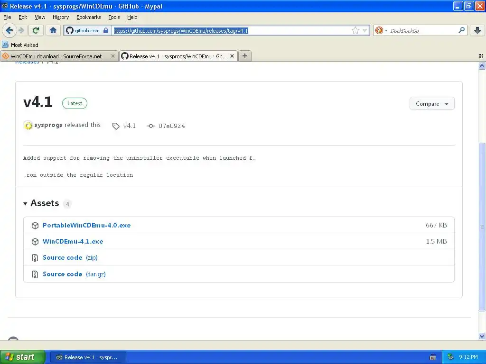Click package icon beside WinCDEmu-4.1.exe

coord(35,241)
